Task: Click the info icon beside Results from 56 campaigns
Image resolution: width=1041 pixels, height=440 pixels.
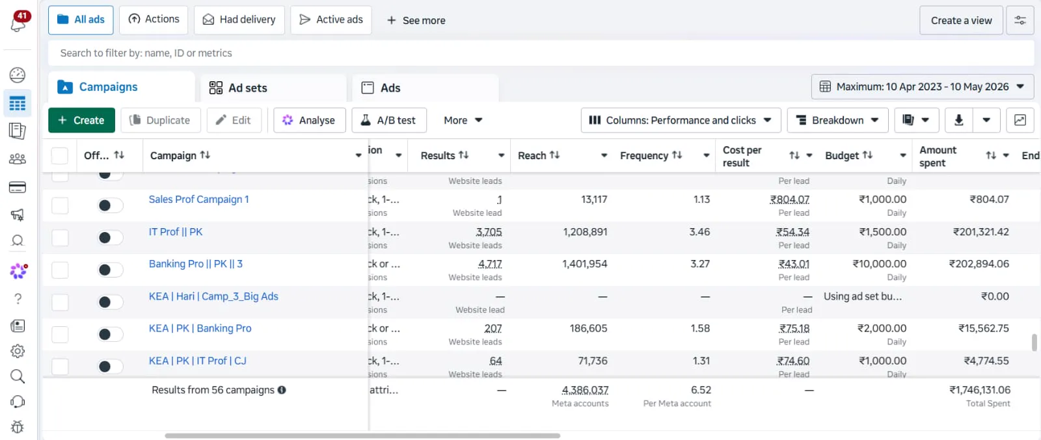Action: (x=282, y=390)
